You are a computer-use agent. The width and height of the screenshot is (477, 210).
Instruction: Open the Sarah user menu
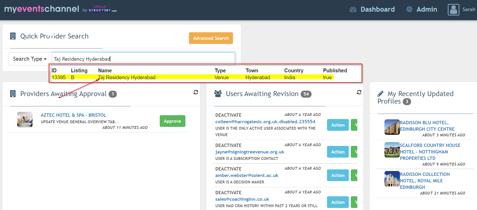click(469, 10)
